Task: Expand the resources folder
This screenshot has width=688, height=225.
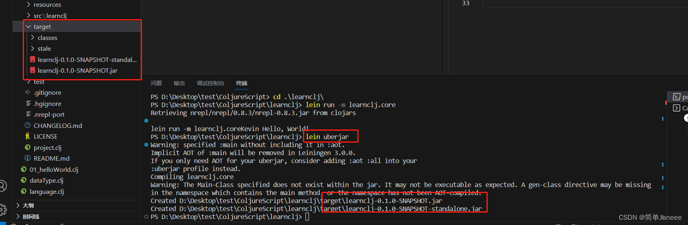Action: click(x=28, y=4)
